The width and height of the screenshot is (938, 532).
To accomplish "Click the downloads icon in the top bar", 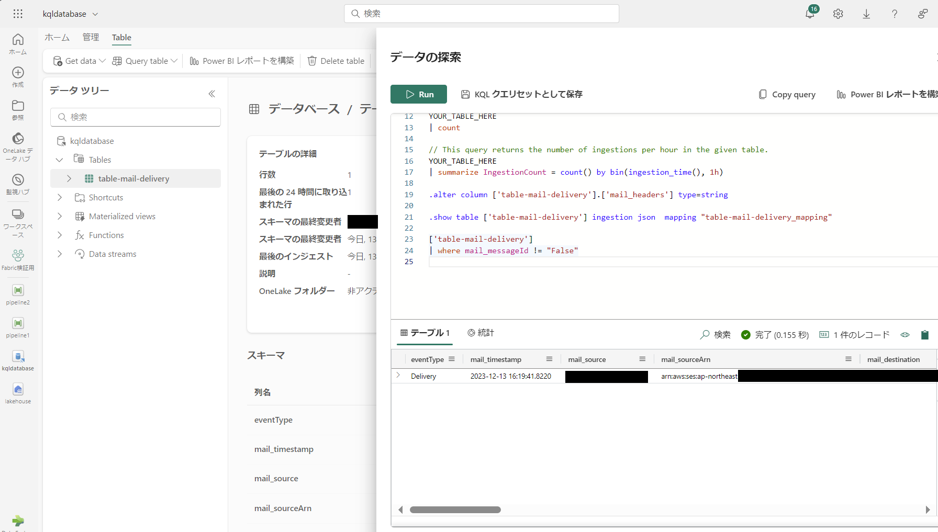I will coord(866,14).
